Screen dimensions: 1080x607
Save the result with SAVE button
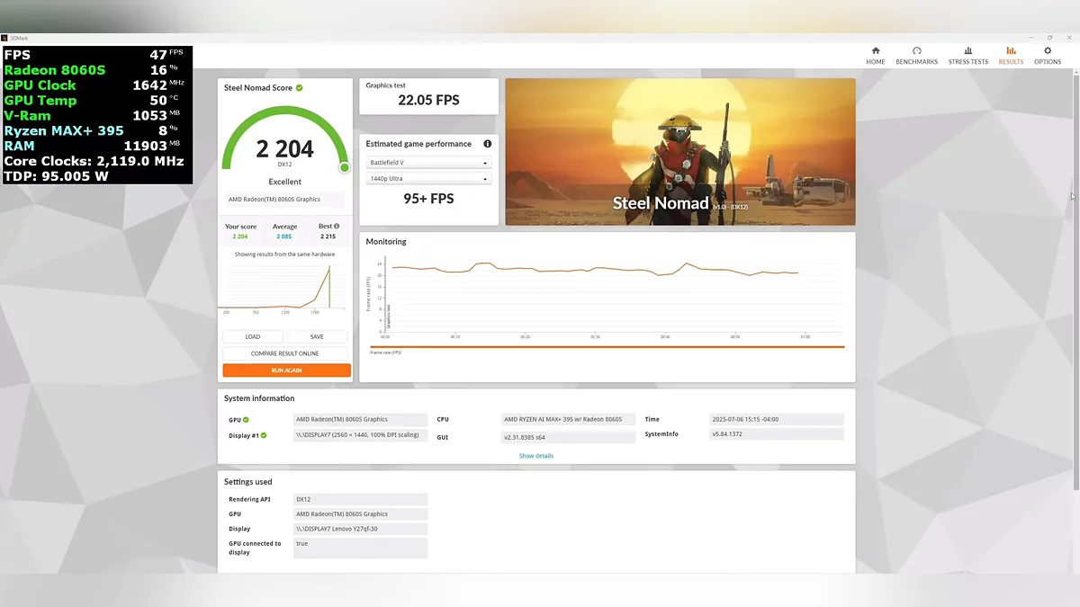(x=317, y=337)
